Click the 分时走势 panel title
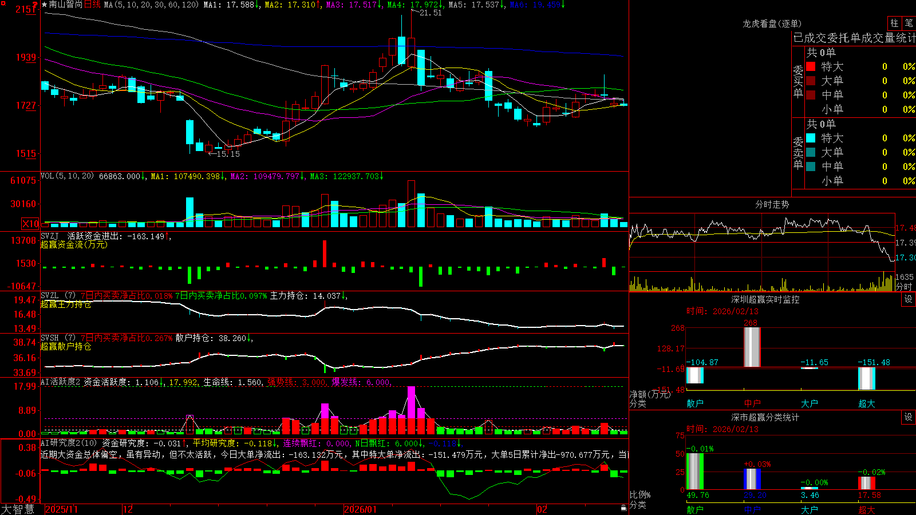 772,204
